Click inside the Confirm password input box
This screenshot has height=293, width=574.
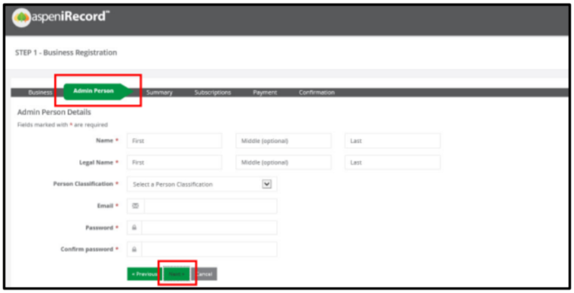click(209, 249)
